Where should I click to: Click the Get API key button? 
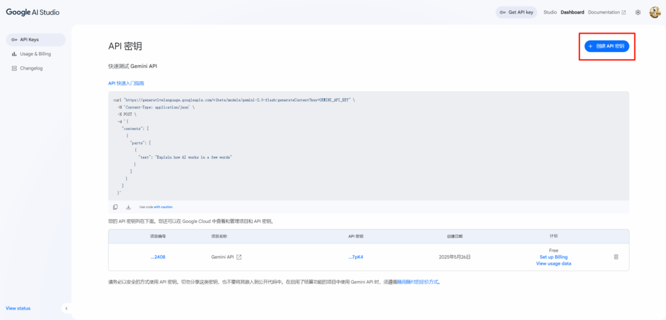tap(516, 12)
